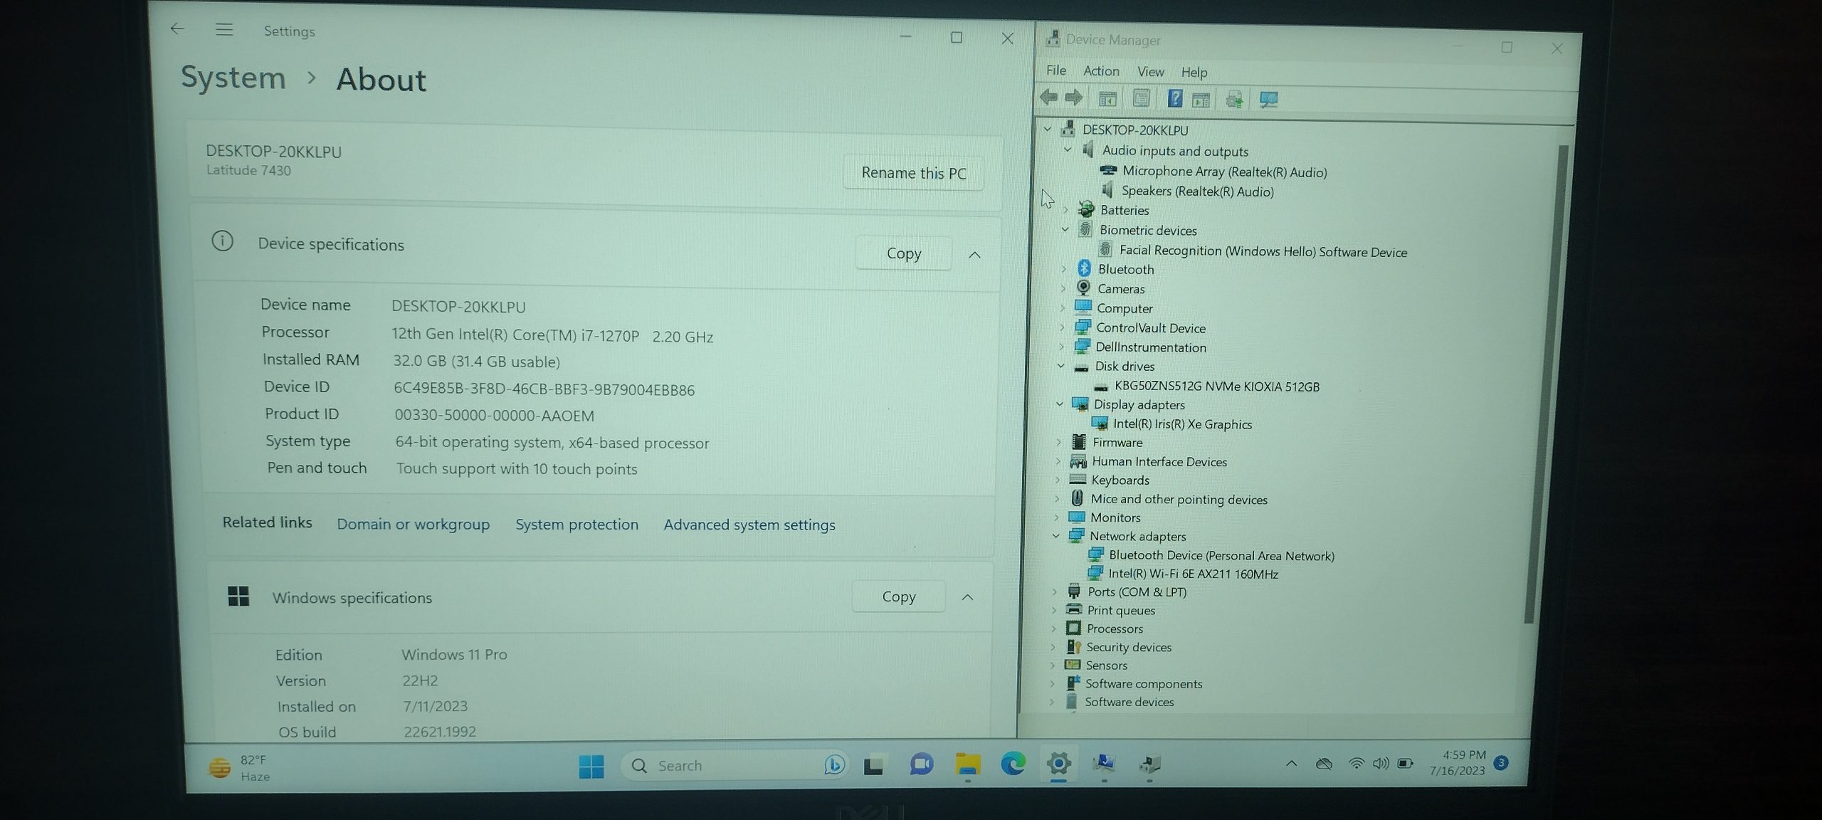Go to System in Settings breadcrumb
Image resolution: width=1822 pixels, height=820 pixels.
[233, 77]
